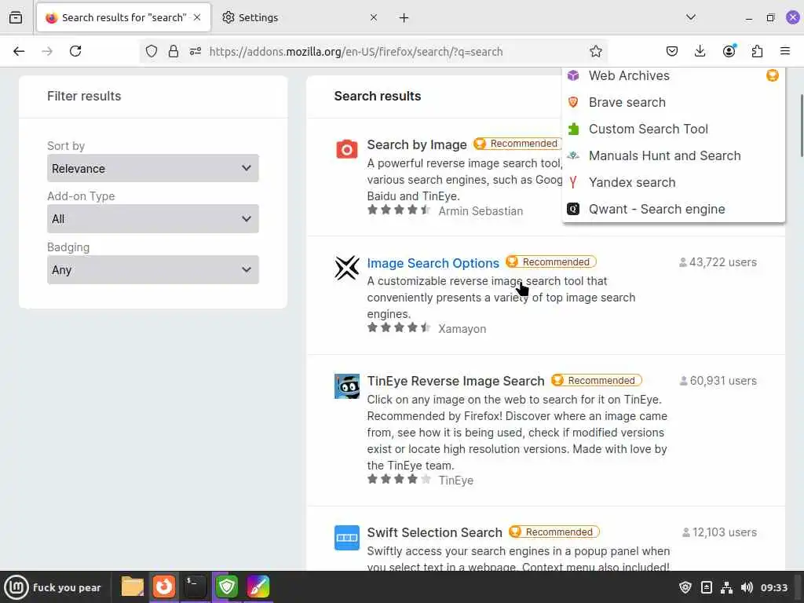Click the Web Archives trophy badge icon
The height and width of the screenshot is (603, 804).
[773, 75]
